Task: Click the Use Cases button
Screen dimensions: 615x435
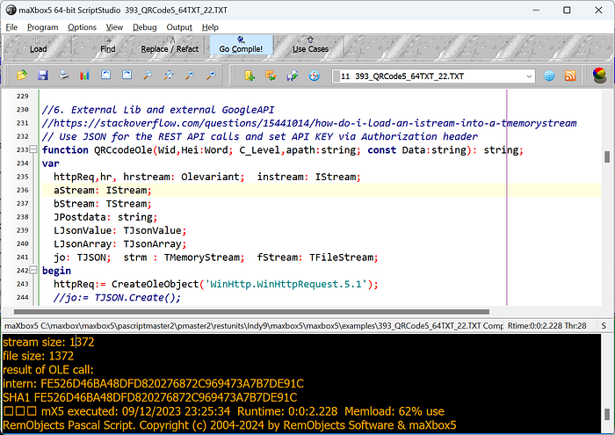Action: (x=310, y=44)
